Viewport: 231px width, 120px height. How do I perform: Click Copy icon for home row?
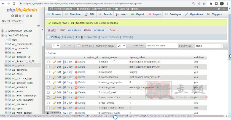coord(65,67)
